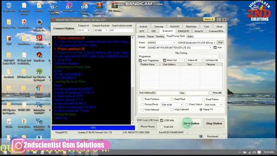The width and height of the screenshot is (277, 156).
Task: Click the small browse icon beside Programmer field
Action: (x=221, y=56)
